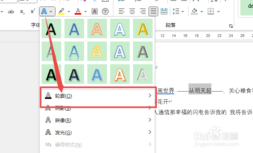Expand arrow beside 发光(G)
Image resolution: width=253 pixels, height=153 pixels.
(150, 132)
